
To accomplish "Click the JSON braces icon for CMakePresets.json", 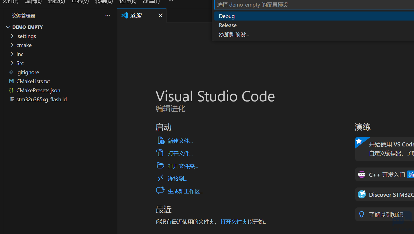I will [x=11, y=90].
